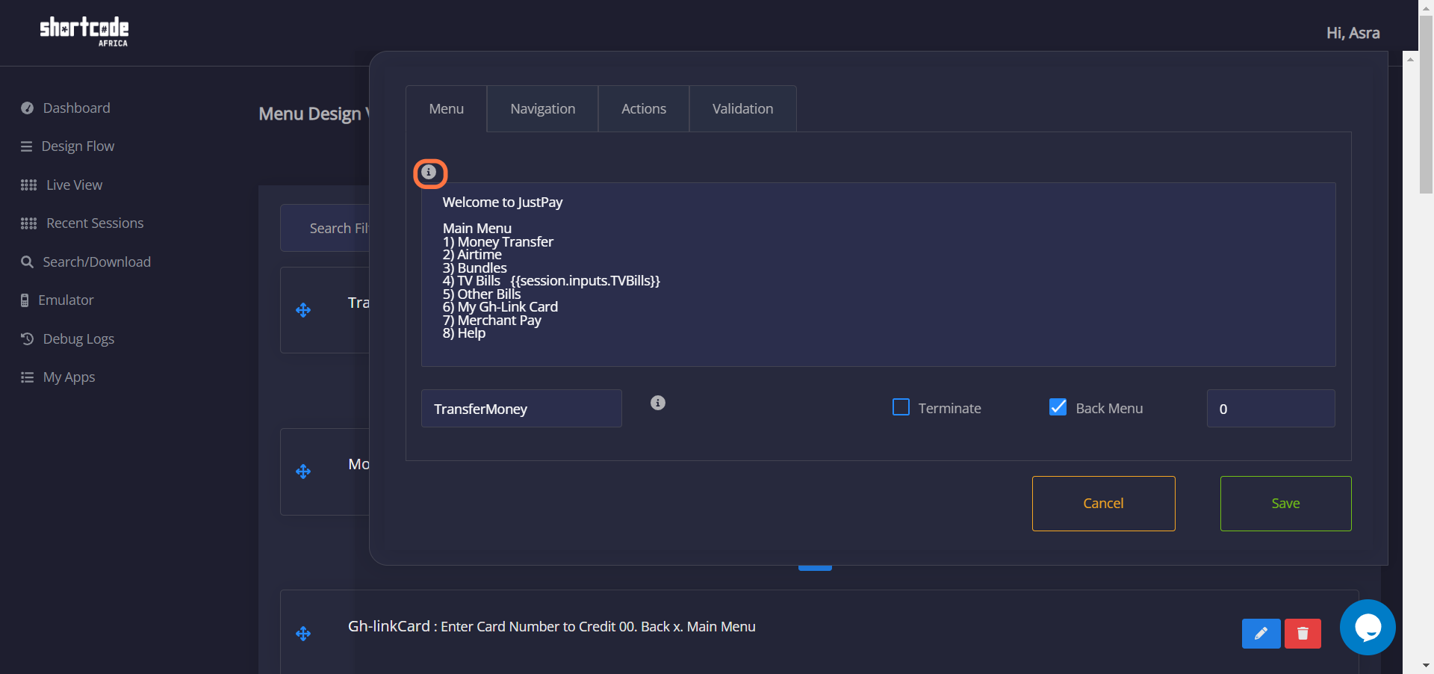The height and width of the screenshot is (674, 1434).
Task: Click the Search/Download magnifier icon
Action: pyautogui.click(x=27, y=262)
